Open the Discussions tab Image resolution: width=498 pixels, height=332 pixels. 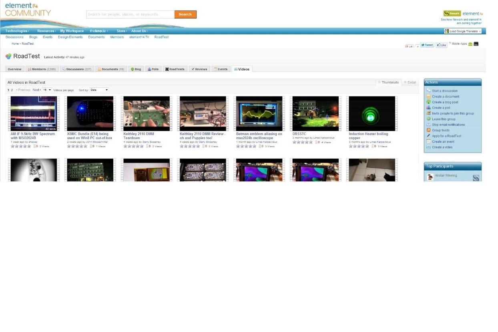pyautogui.click(x=77, y=69)
